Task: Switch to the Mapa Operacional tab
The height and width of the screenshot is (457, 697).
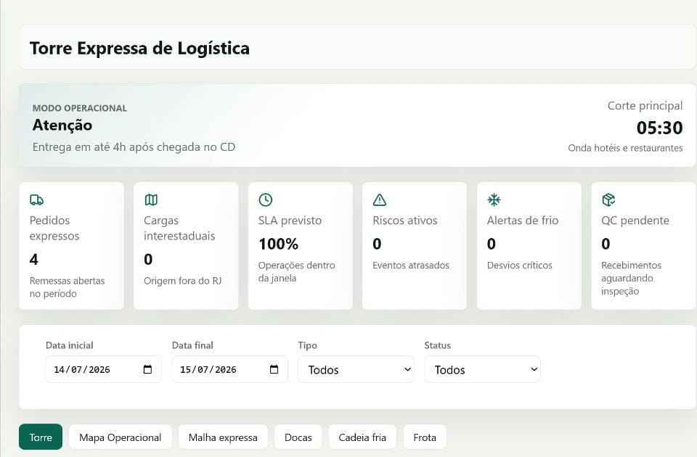Action: [x=120, y=437]
